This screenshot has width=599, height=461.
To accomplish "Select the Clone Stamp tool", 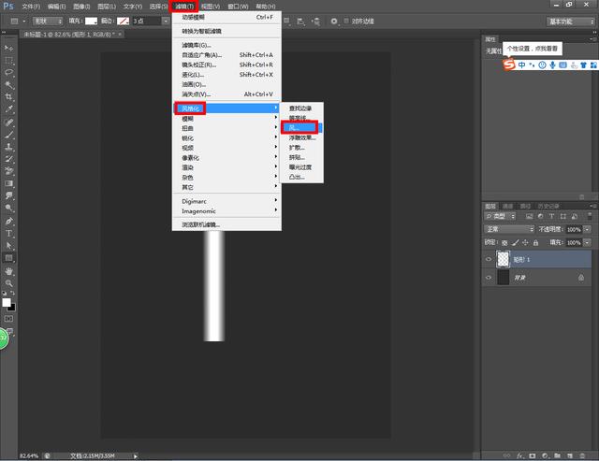I will coord(9,147).
